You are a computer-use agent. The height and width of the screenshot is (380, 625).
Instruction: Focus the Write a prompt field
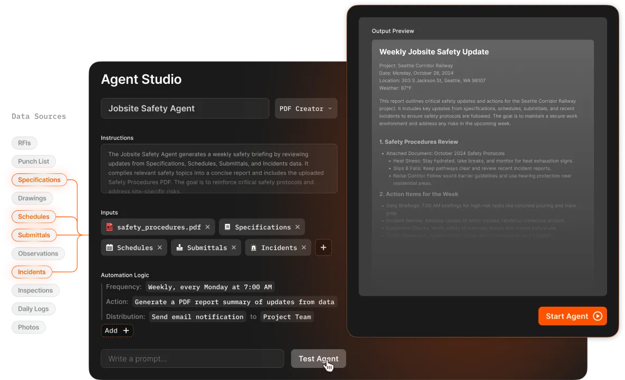[192, 359]
